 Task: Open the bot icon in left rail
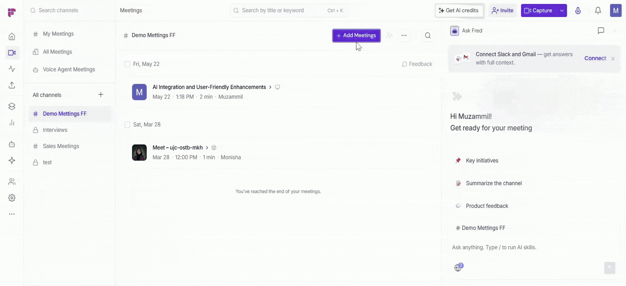12,144
